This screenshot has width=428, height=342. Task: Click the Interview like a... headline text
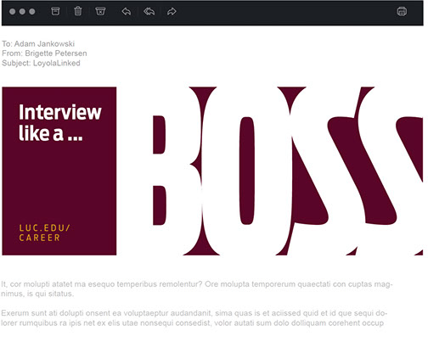[60, 122]
